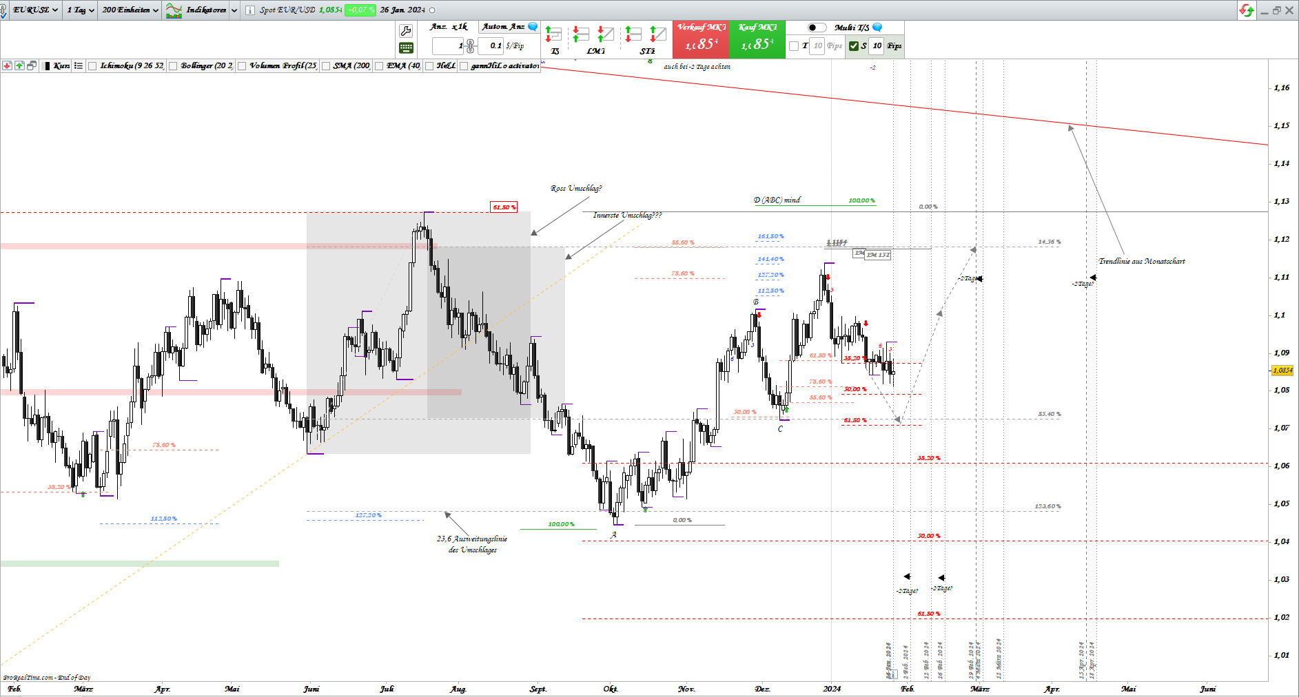1299x697 pixels.
Task: Open the 1 Tag timeframe dropdown
Action: pos(81,10)
